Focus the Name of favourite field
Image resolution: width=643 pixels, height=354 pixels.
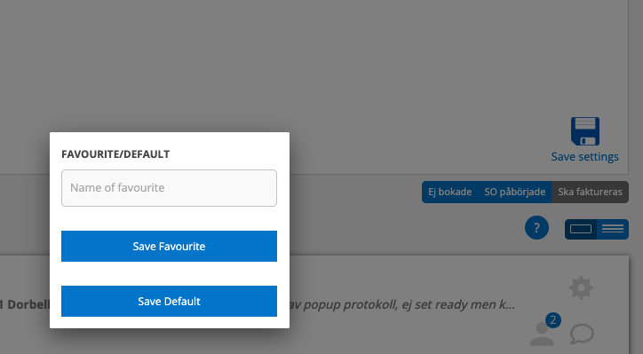pos(169,188)
